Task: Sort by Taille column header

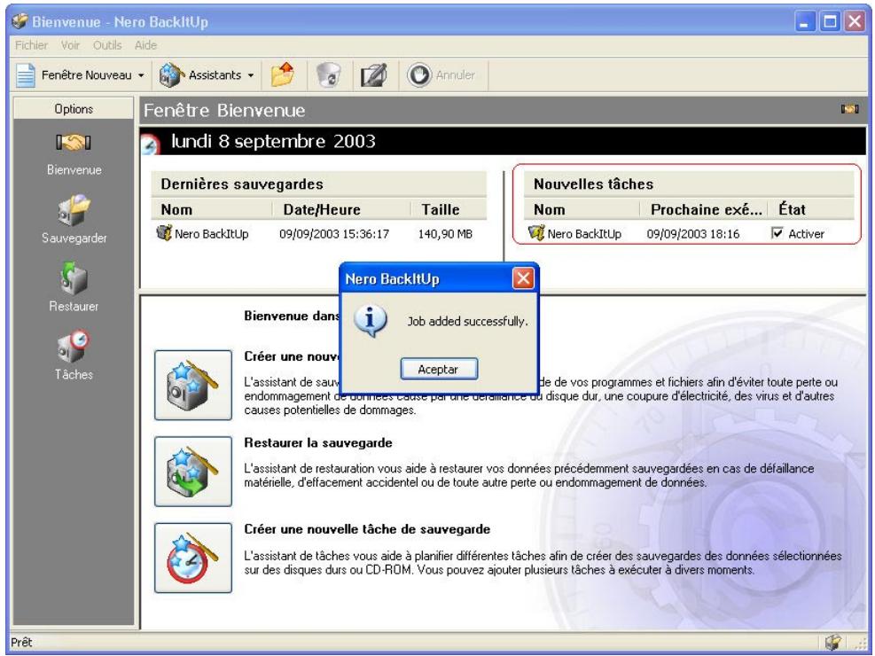Action: pos(449,209)
